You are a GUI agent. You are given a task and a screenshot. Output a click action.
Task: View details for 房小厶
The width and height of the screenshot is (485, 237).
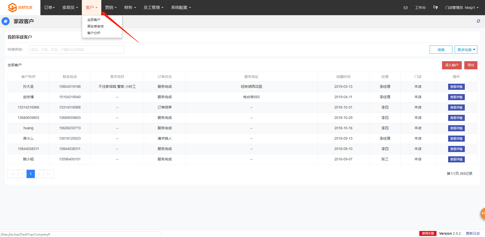tap(456, 139)
